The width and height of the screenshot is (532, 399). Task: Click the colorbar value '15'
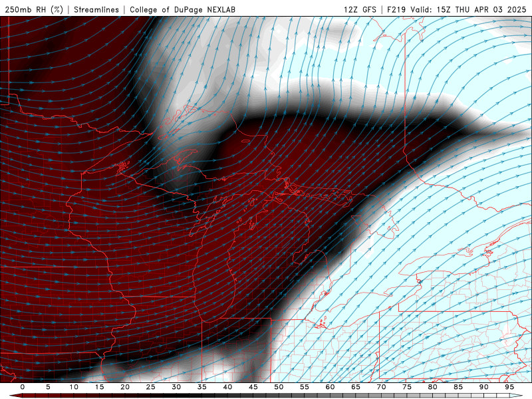click(99, 387)
